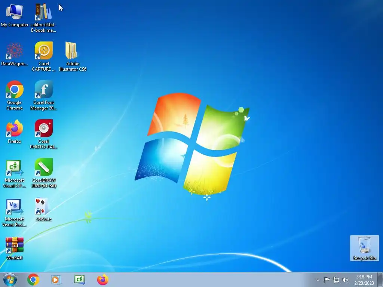The height and width of the screenshot is (287, 383).
Task: Show hidden system tray icons arrow
Action: [318, 280]
